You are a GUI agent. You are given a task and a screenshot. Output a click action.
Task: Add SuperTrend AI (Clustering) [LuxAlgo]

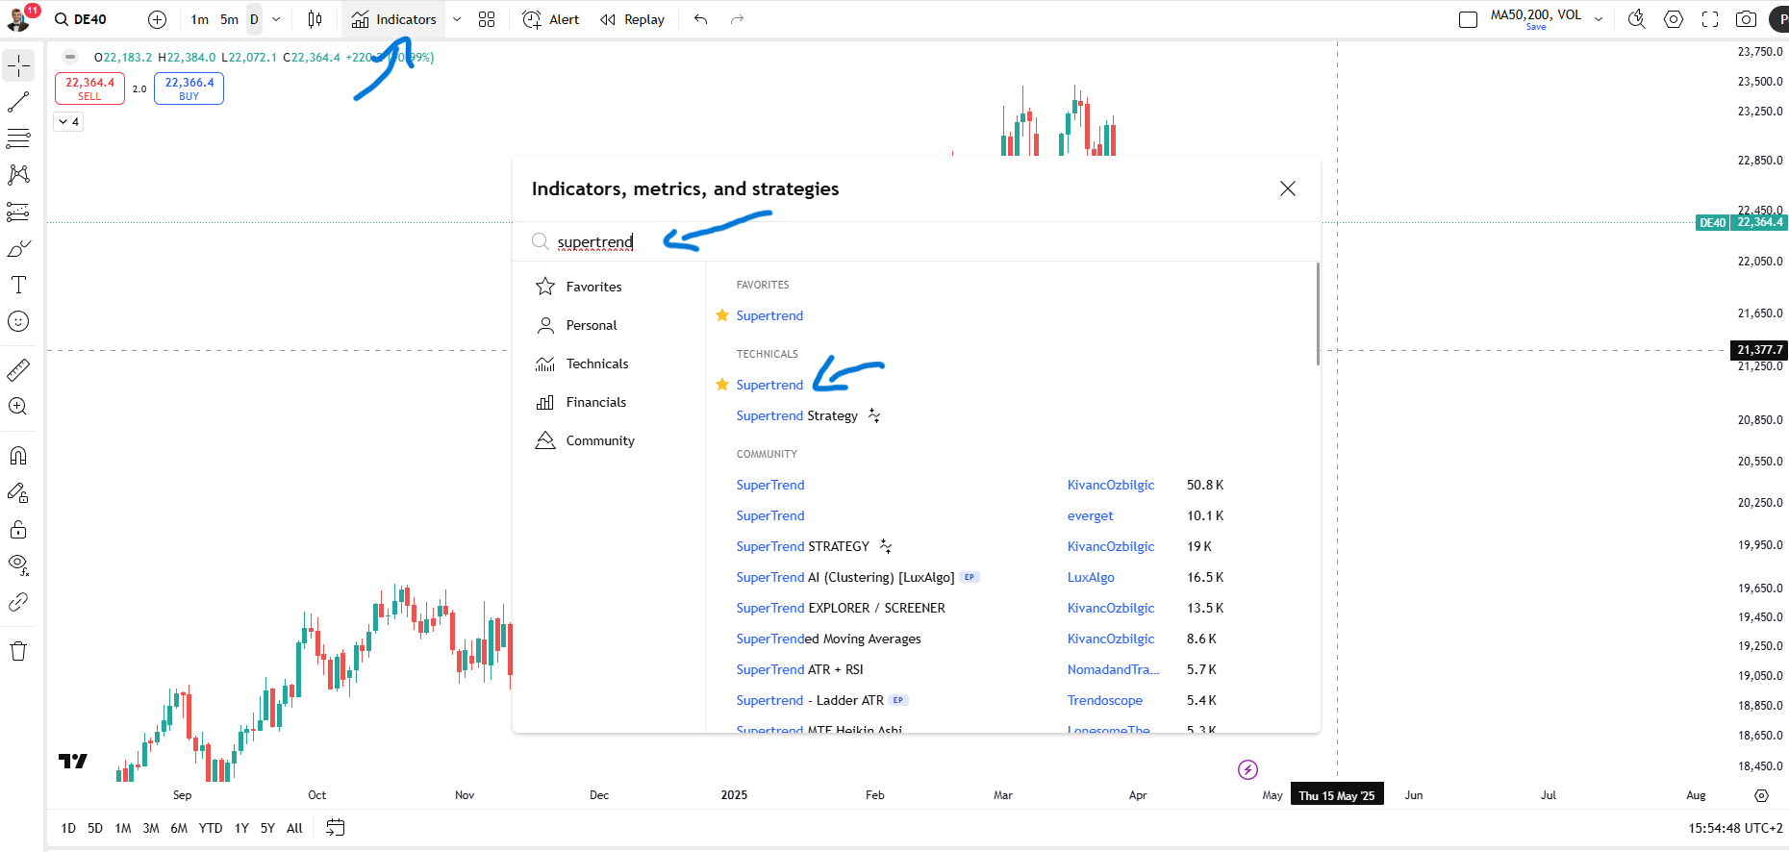844,577
